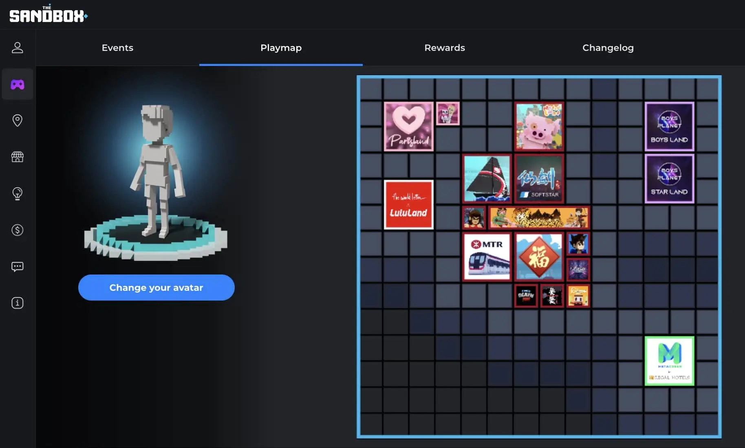Select the black calligraphy tile
This screenshot has width=745, height=448.
tap(552, 296)
